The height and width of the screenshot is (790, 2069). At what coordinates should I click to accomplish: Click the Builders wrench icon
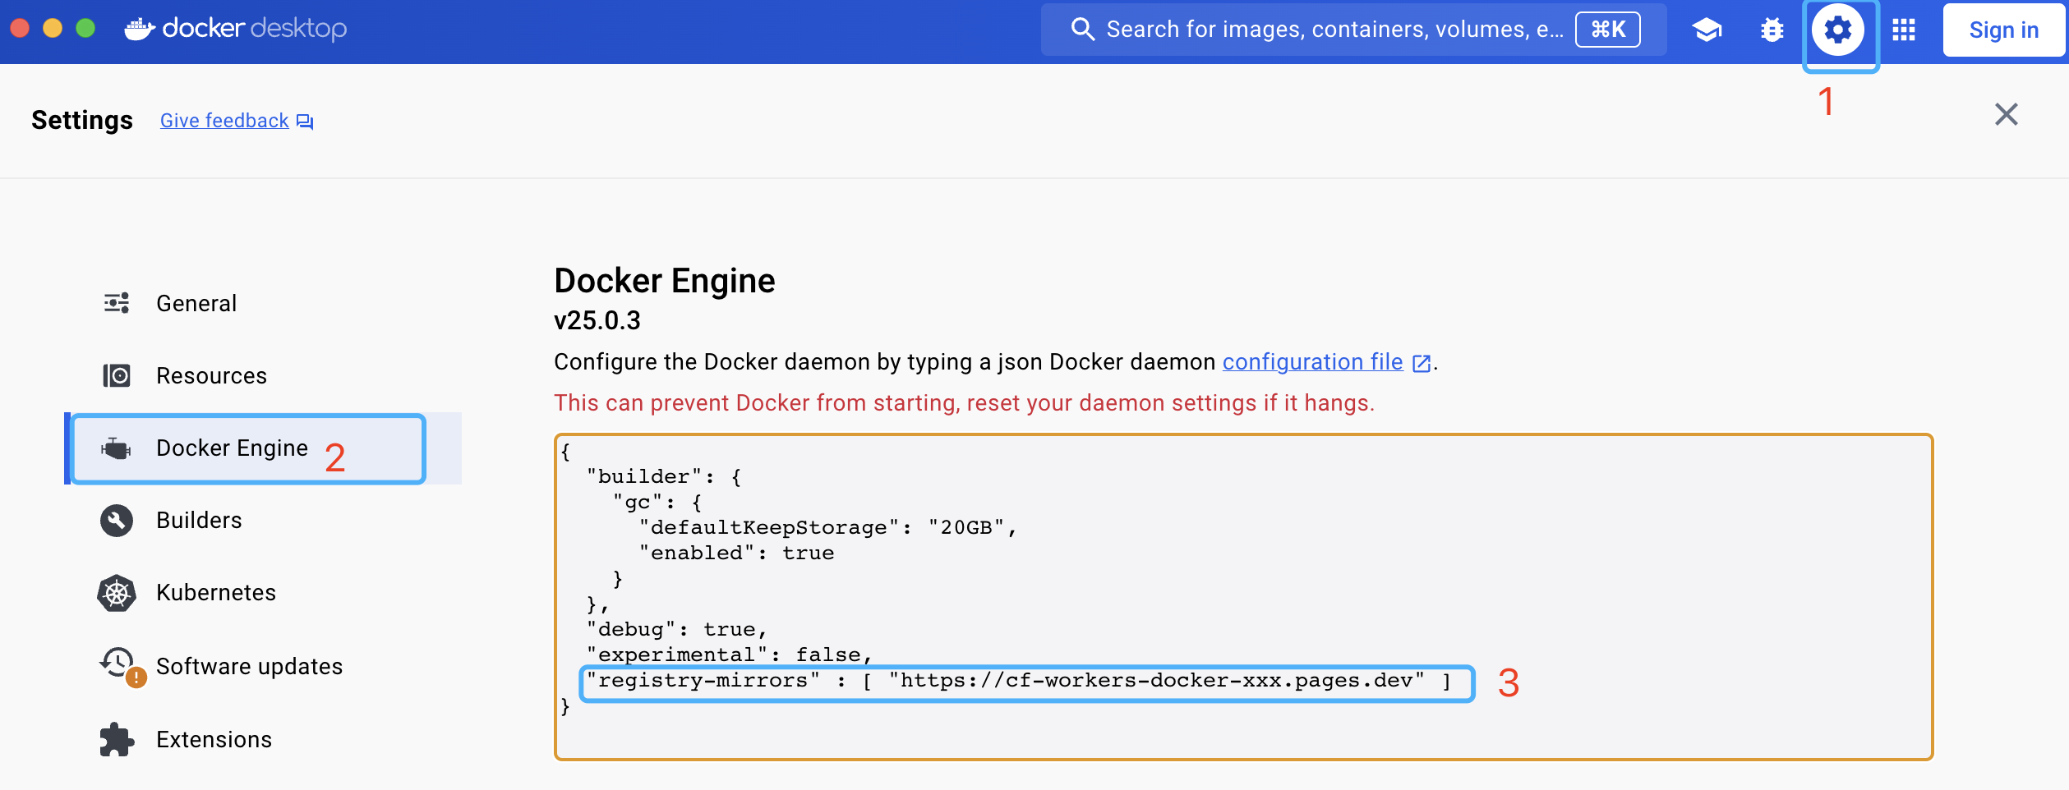pyautogui.click(x=117, y=520)
